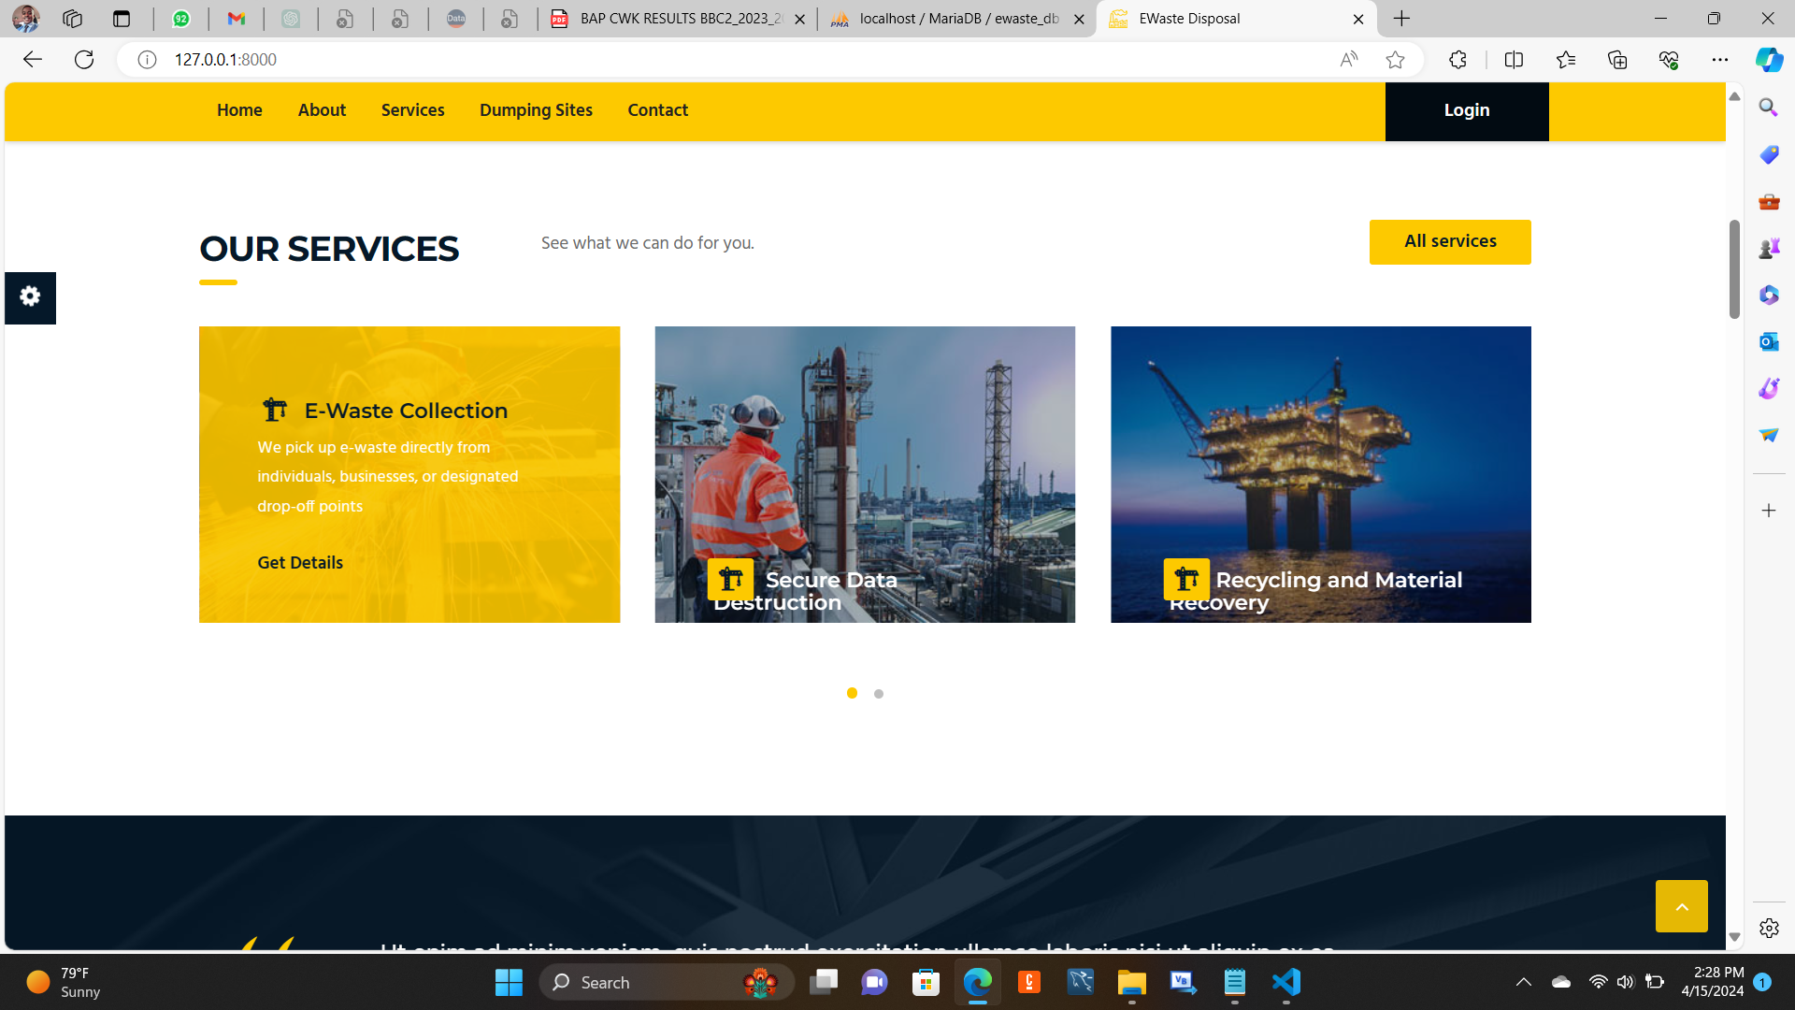Add page to favorites with star icon

pyautogui.click(x=1395, y=60)
